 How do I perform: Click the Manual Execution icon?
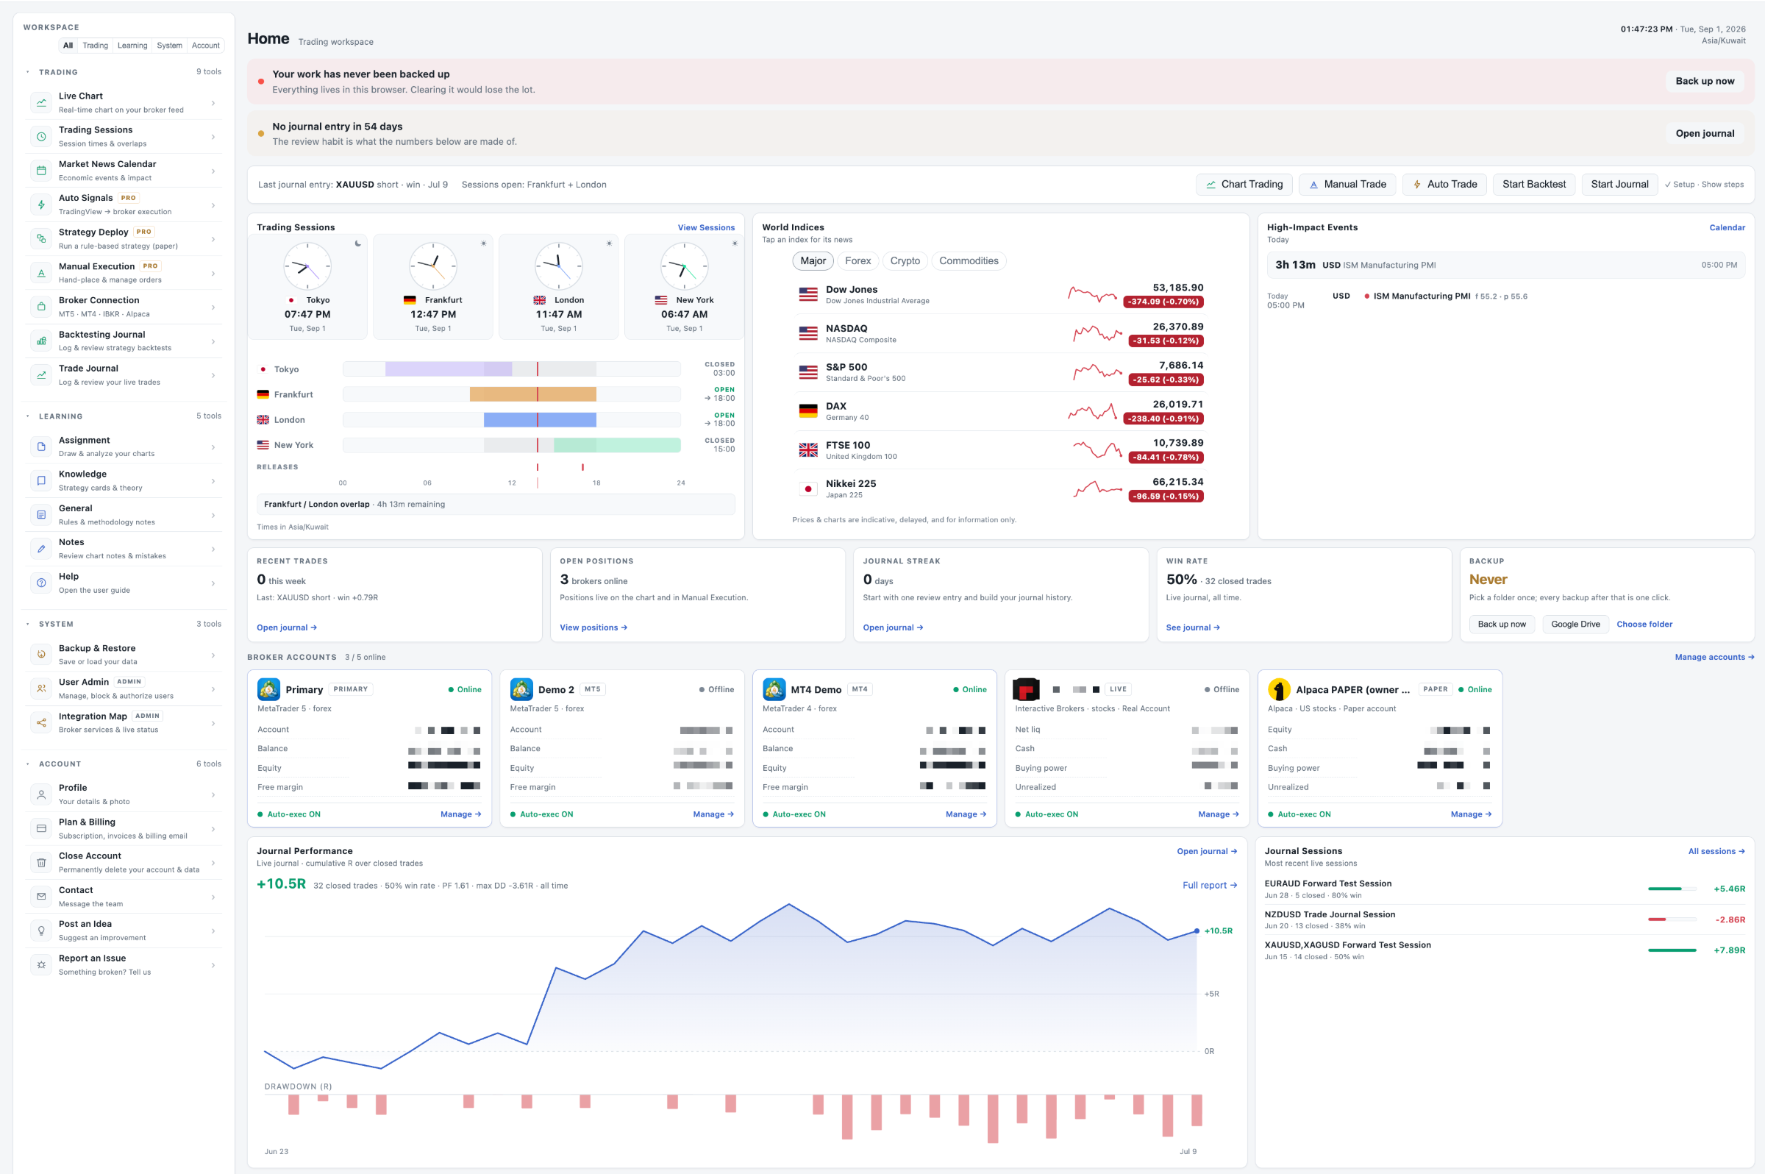41,274
